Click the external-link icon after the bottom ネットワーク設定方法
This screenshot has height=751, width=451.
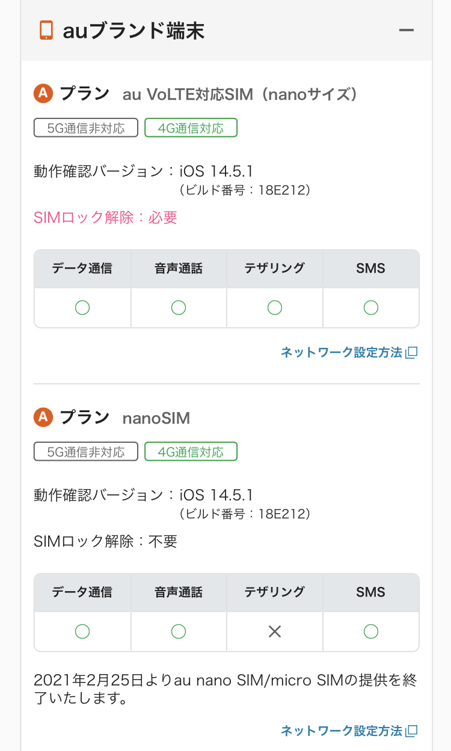412,731
